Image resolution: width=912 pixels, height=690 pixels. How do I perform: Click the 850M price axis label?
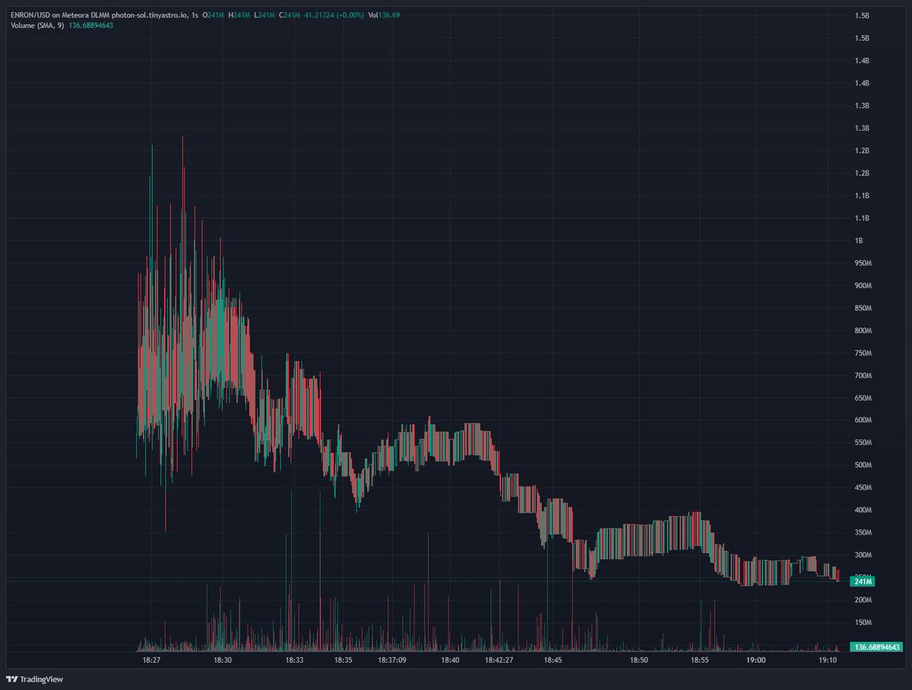click(x=863, y=309)
